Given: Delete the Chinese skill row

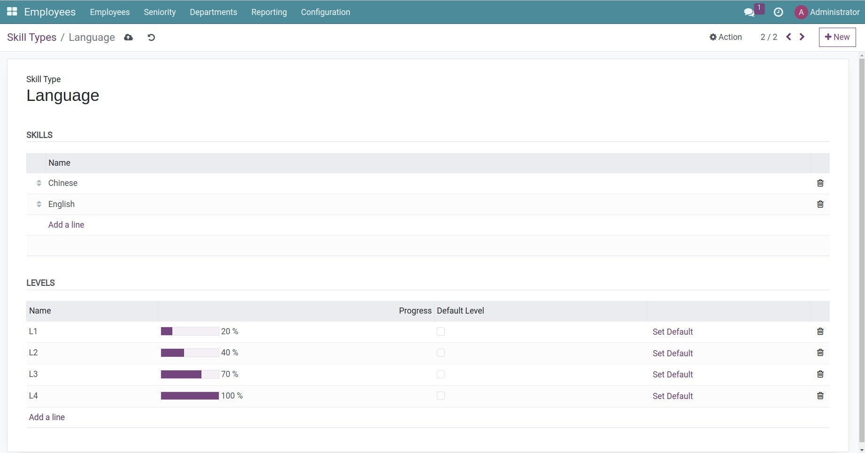Looking at the screenshot, I should point(820,183).
